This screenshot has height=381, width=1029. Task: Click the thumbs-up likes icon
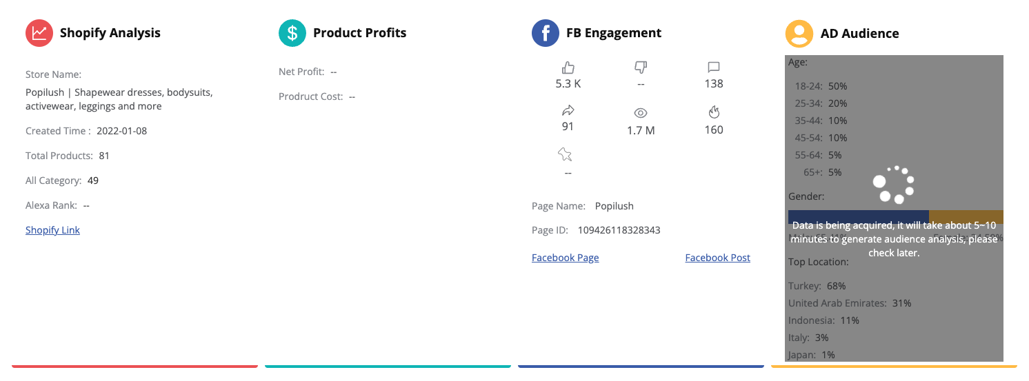[x=568, y=67]
